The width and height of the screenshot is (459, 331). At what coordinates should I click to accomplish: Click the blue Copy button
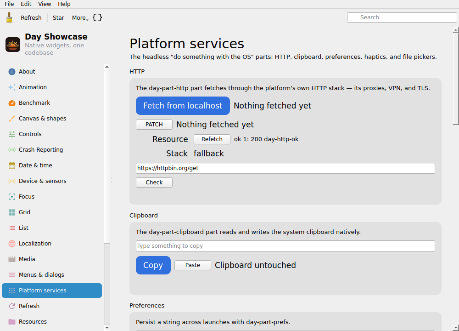[153, 265]
